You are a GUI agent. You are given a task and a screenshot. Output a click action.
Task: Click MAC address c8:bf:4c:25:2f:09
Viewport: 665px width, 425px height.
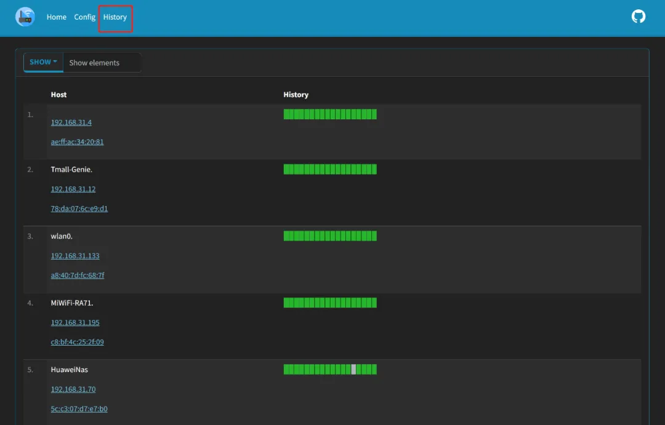pos(77,342)
